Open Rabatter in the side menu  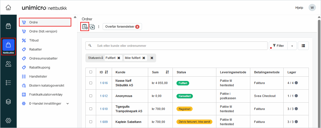[x=36, y=49]
